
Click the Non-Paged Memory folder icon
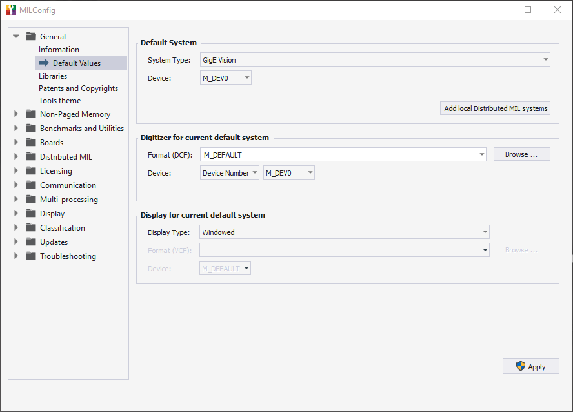pos(31,114)
